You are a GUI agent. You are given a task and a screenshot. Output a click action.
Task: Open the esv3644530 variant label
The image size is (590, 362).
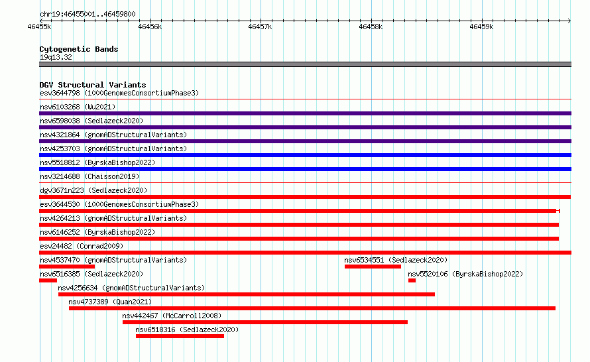[x=119, y=204]
